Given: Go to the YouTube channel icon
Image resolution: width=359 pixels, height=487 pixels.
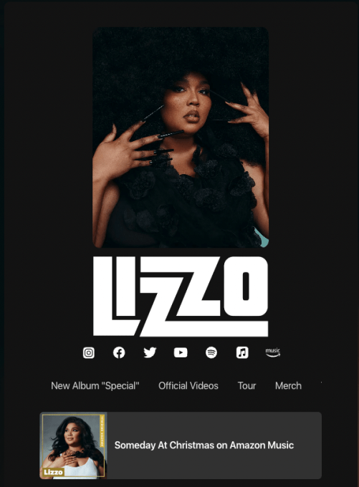Looking at the screenshot, I should 181,352.
